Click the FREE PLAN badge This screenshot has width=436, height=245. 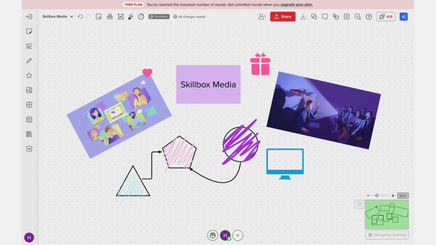pyautogui.click(x=134, y=5)
